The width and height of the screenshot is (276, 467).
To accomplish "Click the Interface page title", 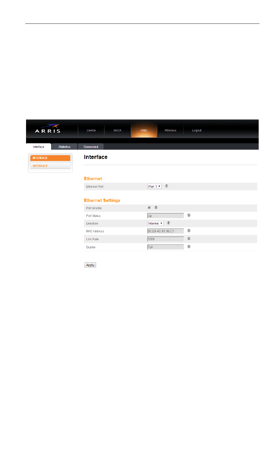I will 96,157.
